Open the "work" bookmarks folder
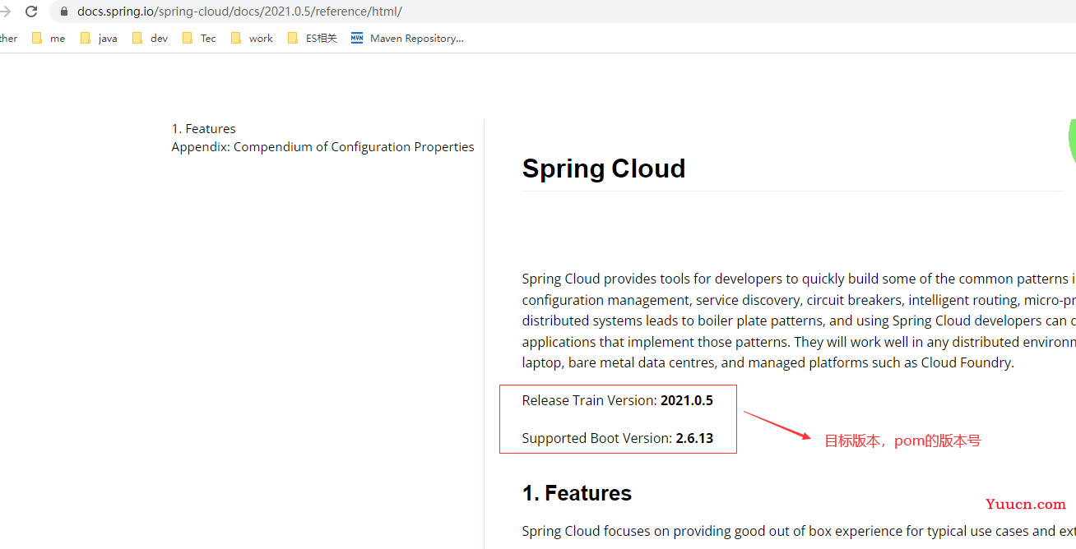Image resolution: width=1076 pixels, height=549 pixels. pos(252,38)
